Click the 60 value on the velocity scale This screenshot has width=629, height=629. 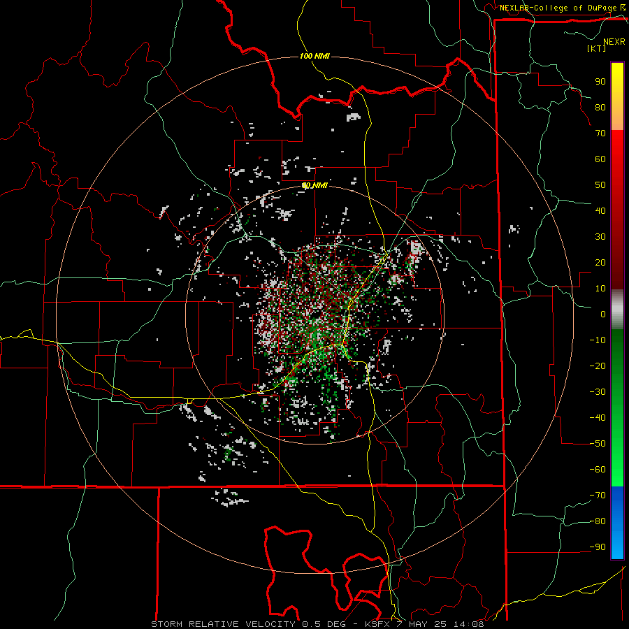(600, 159)
